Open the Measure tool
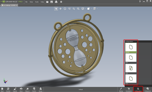This screenshot has width=152, height=92. [27, 89]
